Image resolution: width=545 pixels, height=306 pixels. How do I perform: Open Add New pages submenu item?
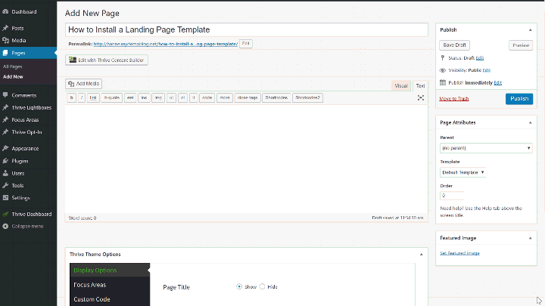[13, 76]
